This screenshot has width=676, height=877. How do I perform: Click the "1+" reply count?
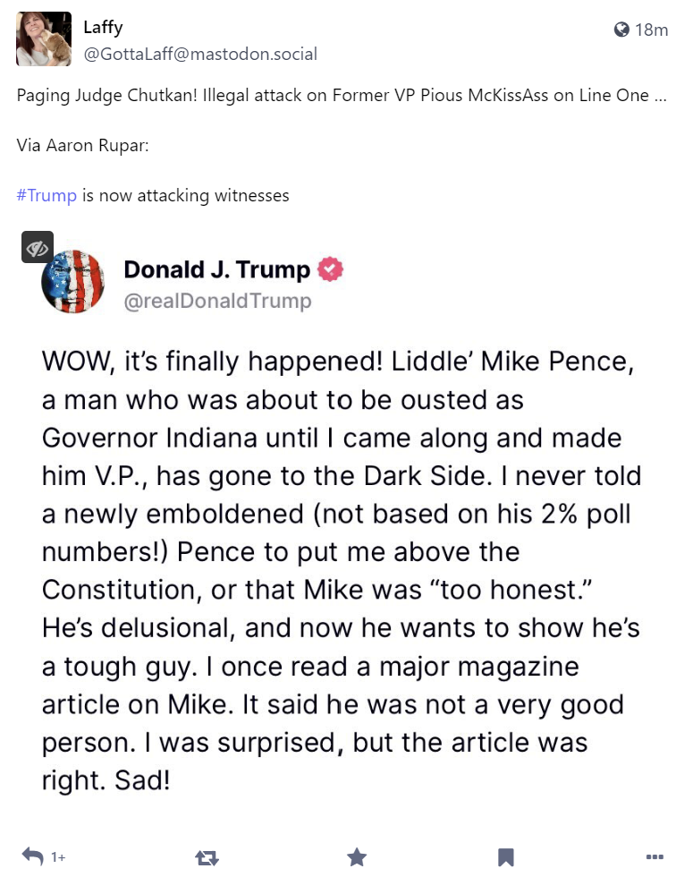tap(58, 857)
